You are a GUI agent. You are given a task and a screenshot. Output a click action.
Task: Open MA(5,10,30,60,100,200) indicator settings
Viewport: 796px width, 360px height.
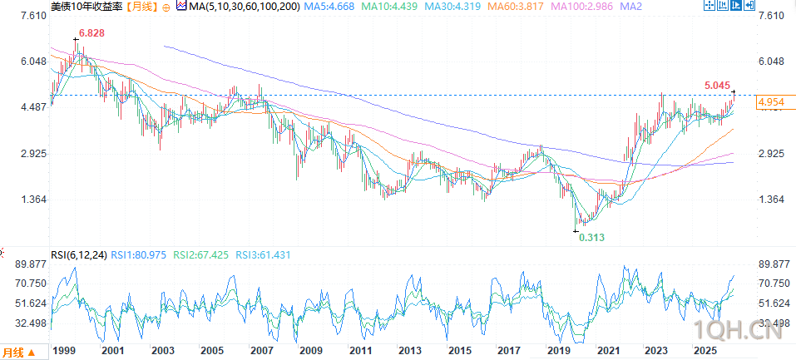click(244, 7)
